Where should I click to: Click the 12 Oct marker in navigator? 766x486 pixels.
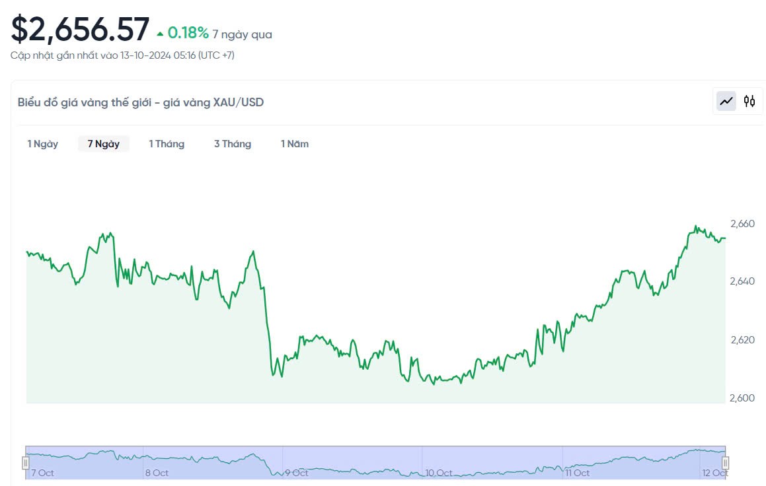point(715,473)
